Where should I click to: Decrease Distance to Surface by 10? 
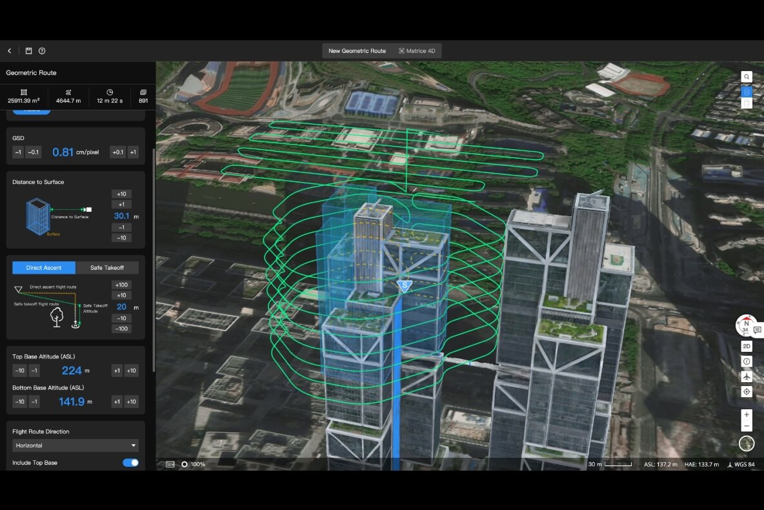click(121, 238)
